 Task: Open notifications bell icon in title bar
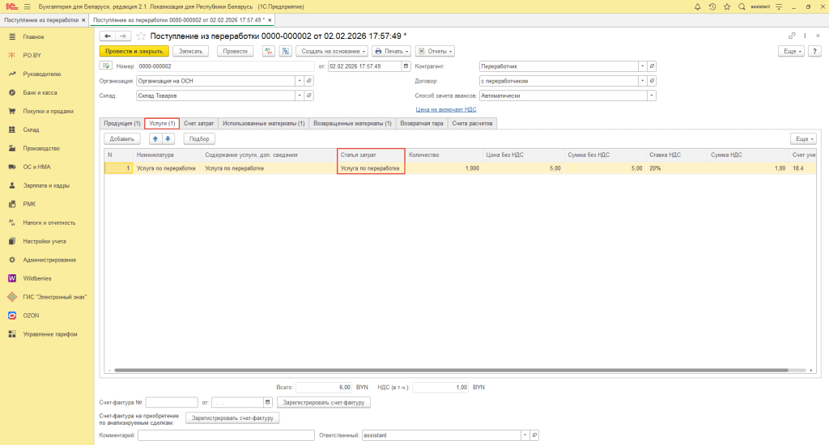pos(698,6)
